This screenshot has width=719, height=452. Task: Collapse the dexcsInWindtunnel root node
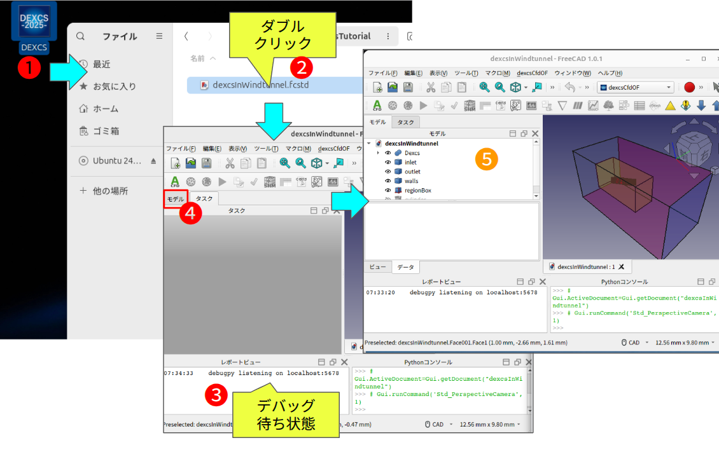pyautogui.click(x=370, y=144)
